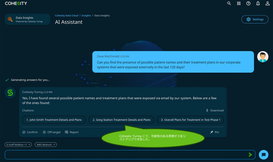This screenshot has height=162, width=273.
Task: Expand the E-Staff Mailbox +1 dropdown
Action: [18, 145]
